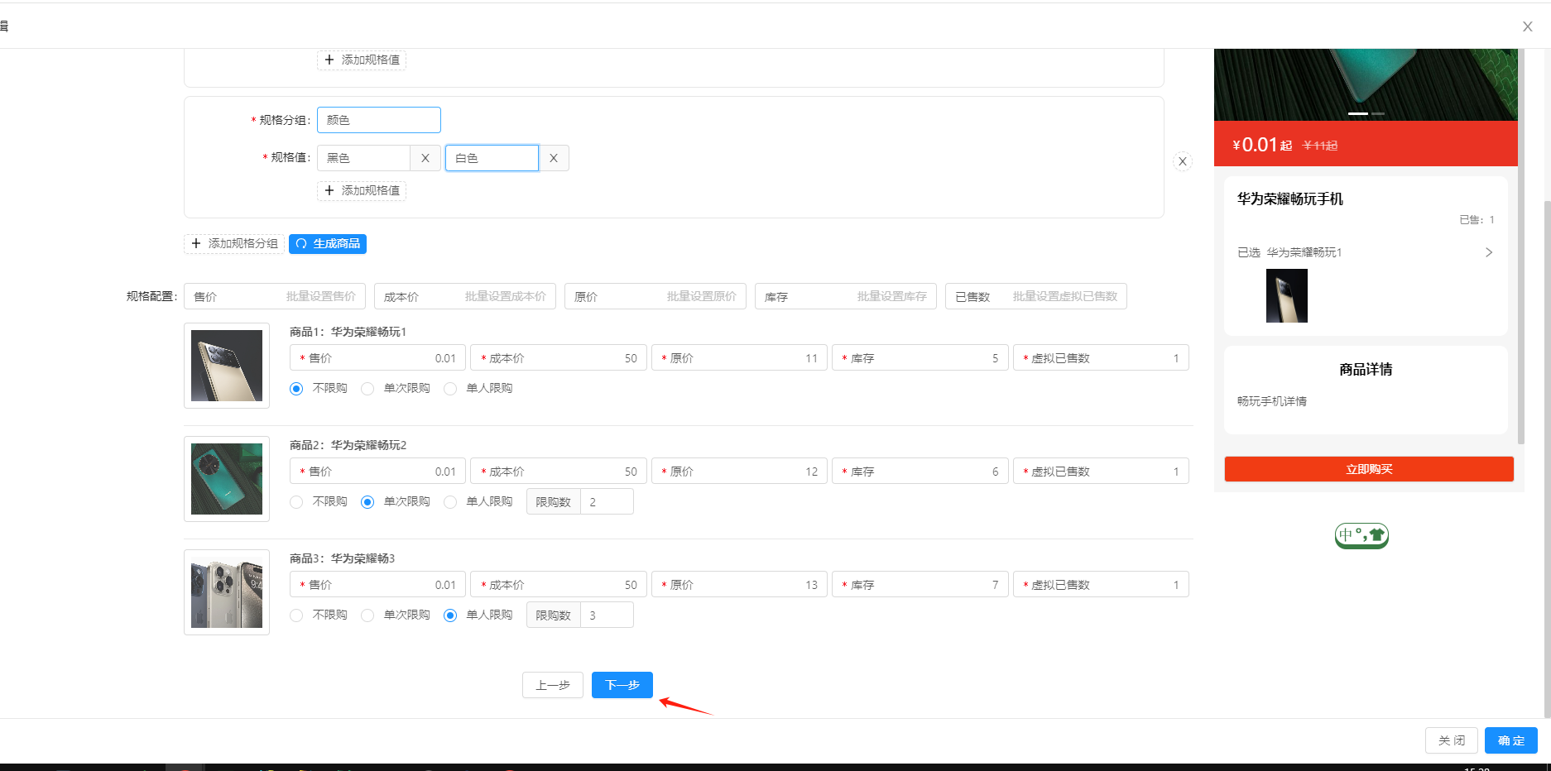Edit the 白色 spec value field
The width and height of the screenshot is (1551, 771).
tap(492, 158)
